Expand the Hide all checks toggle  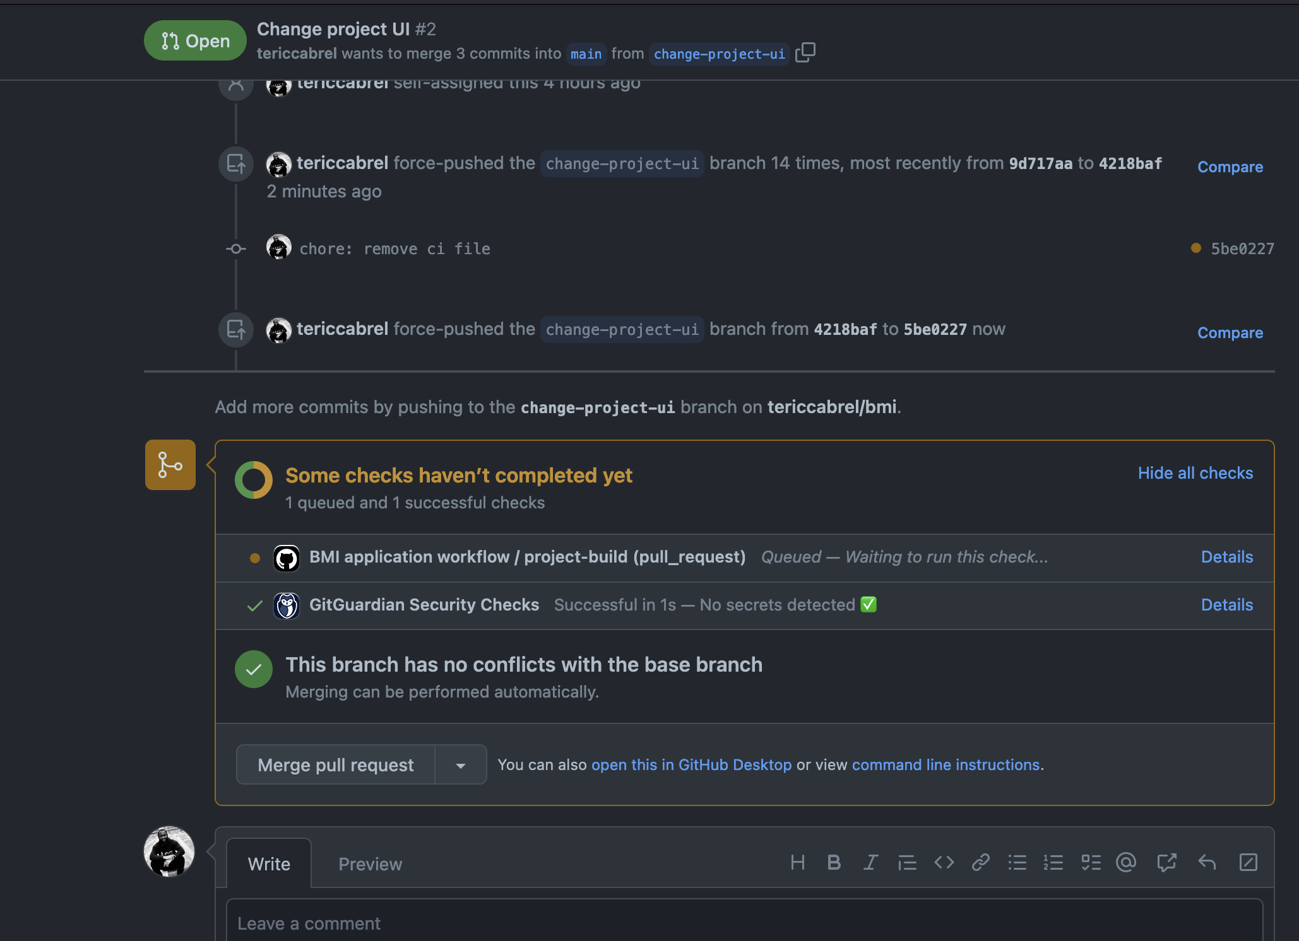[x=1195, y=472]
